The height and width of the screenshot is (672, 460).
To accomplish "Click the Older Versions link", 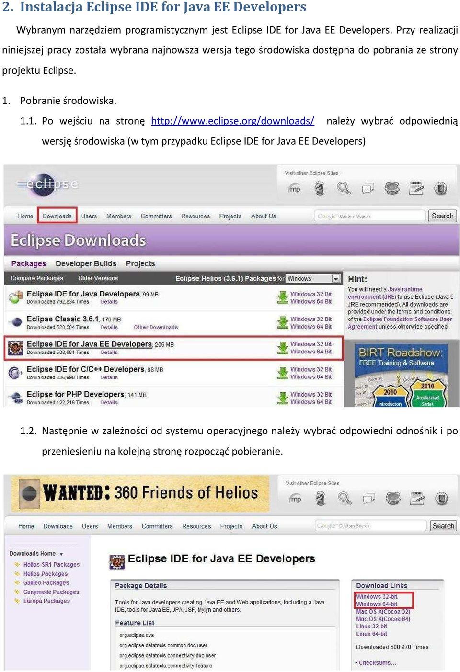I will (98, 278).
